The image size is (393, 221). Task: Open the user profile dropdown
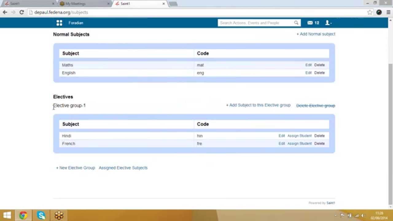pyautogui.click(x=328, y=23)
